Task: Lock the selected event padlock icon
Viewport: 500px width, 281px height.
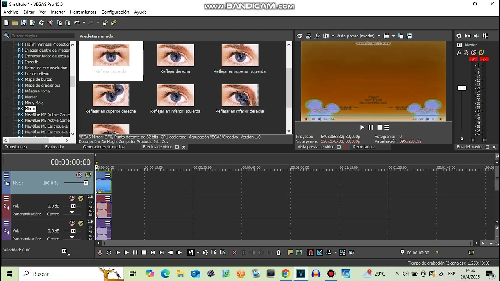Action: click(x=279, y=253)
